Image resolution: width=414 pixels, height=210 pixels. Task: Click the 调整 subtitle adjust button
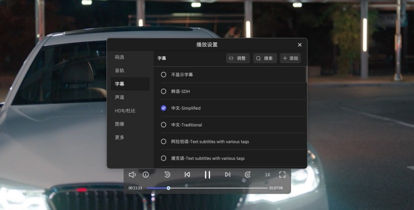238,58
